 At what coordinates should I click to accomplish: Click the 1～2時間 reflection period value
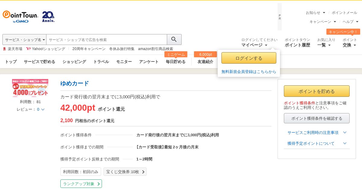click(x=144, y=159)
